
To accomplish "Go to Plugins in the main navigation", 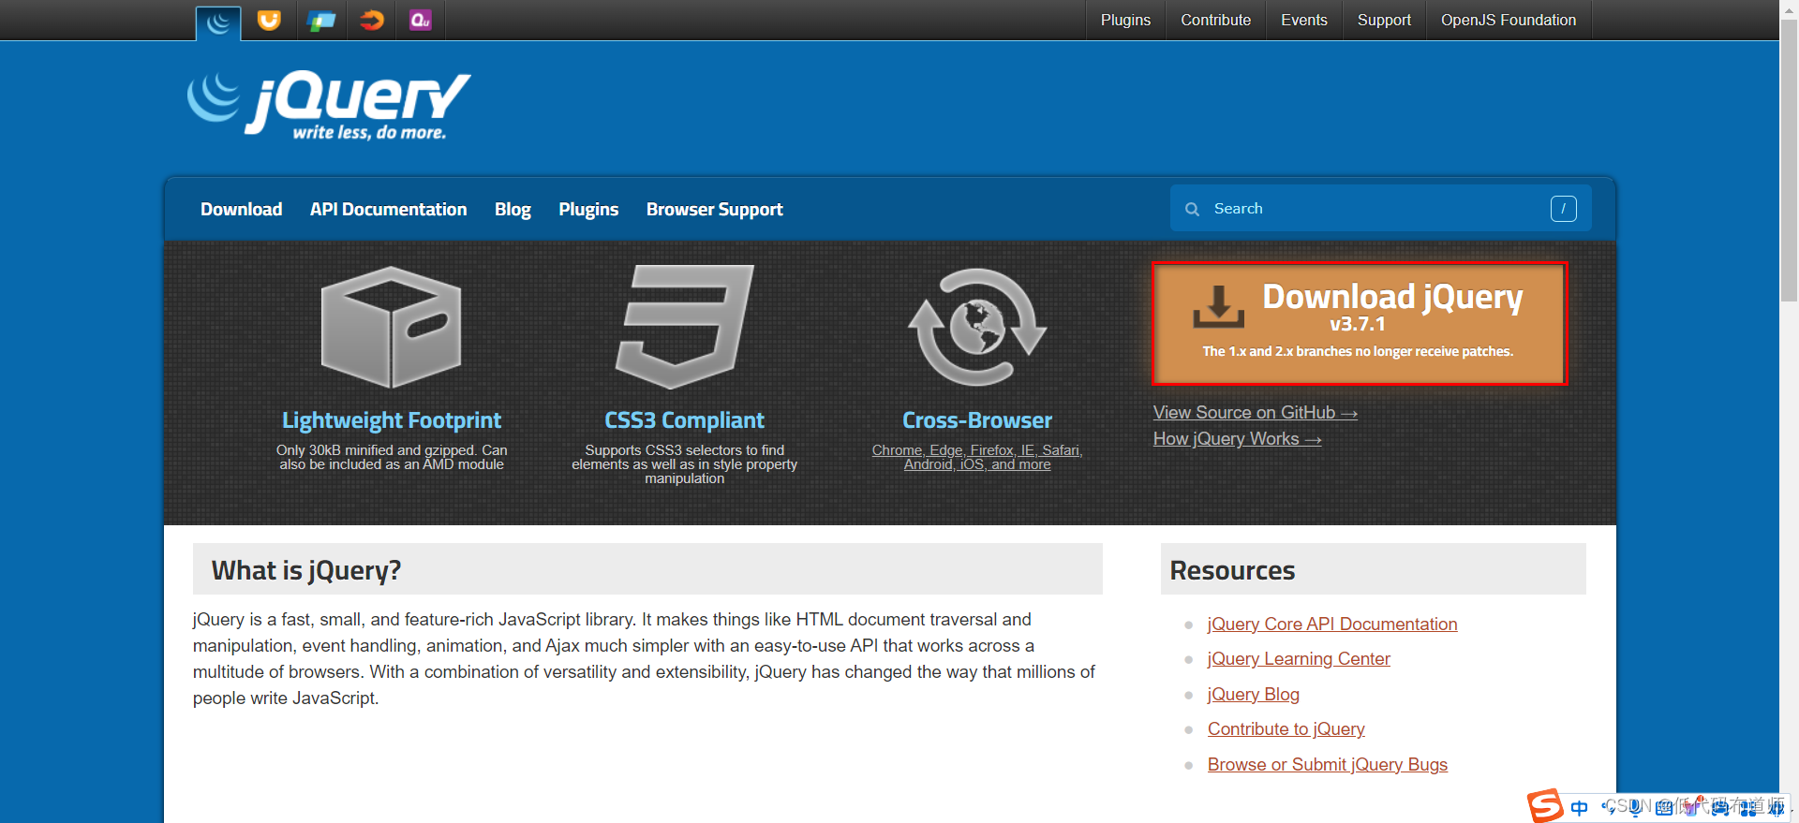I will coord(588,209).
